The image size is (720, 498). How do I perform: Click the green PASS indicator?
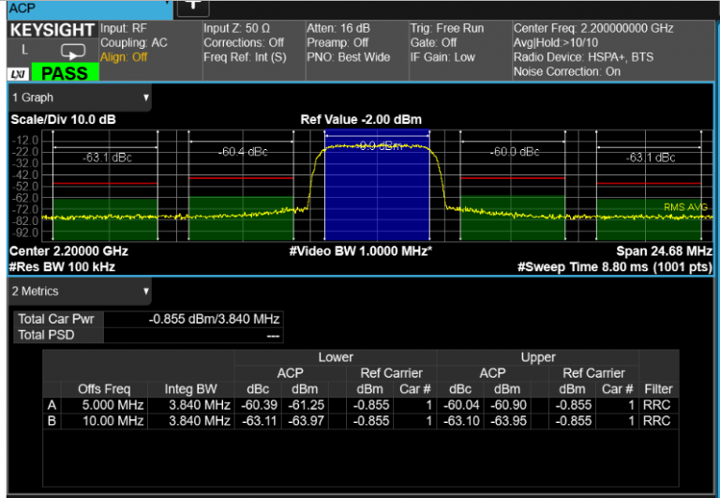pos(65,72)
